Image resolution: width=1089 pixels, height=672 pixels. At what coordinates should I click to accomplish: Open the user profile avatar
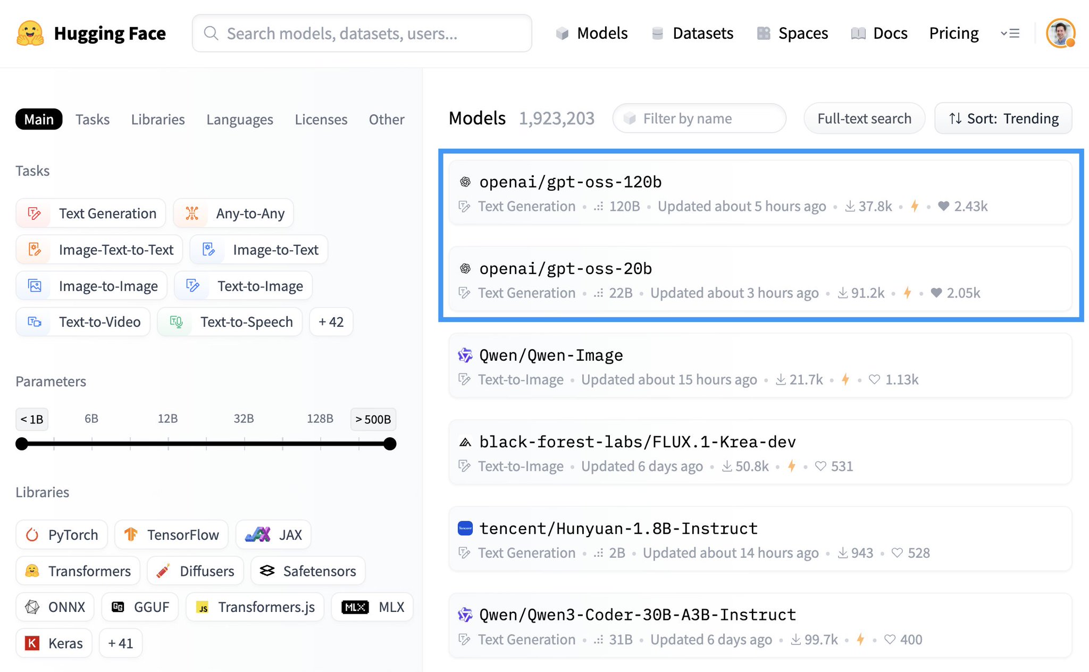click(1060, 33)
